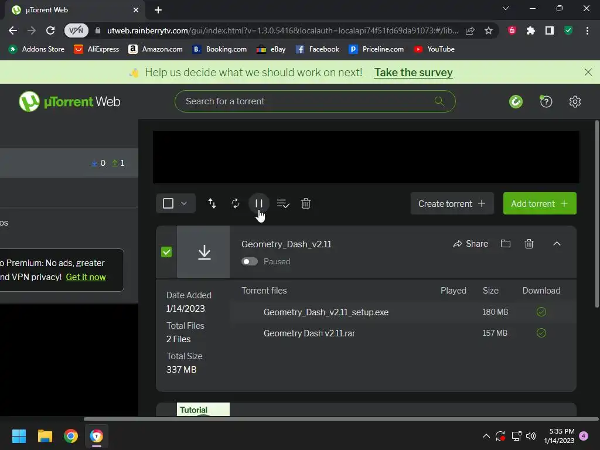The width and height of the screenshot is (600, 450).
Task: Click the vertical page scrollbar
Action: point(596,213)
